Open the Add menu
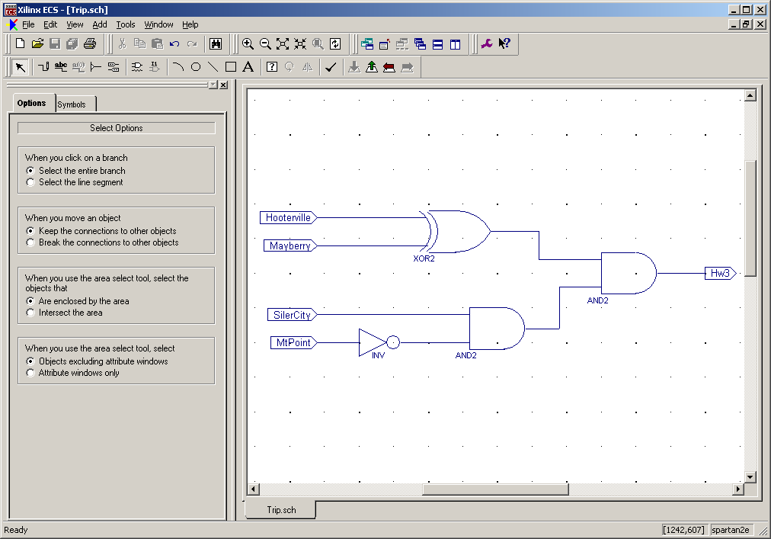The width and height of the screenshot is (771, 539). (x=99, y=24)
